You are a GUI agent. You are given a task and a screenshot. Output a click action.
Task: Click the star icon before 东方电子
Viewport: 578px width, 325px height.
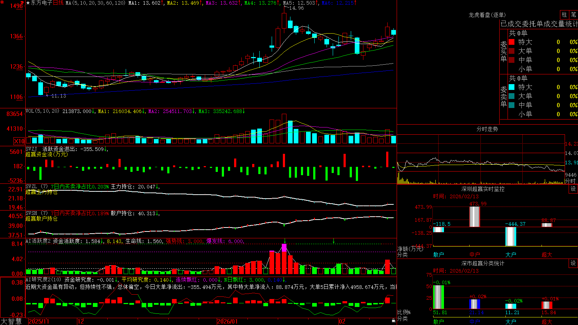[x=28, y=3]
